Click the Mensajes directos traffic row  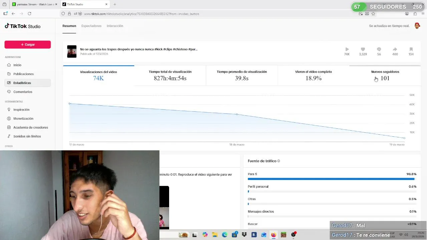coord(332,214)
